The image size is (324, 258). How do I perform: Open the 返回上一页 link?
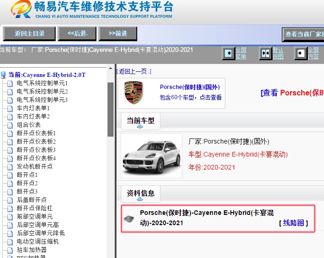134,71
